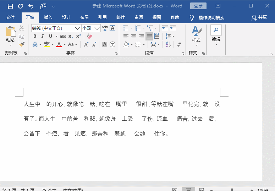Click the Decrease Indent icon

165,28
